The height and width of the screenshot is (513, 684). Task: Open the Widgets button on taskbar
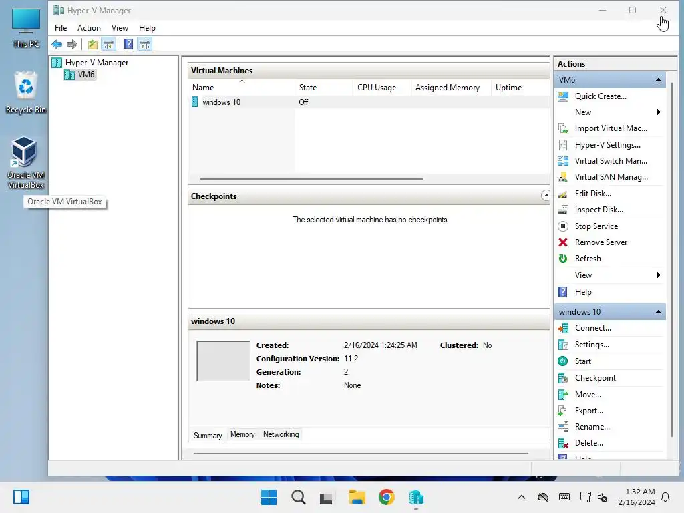click(x=21, y=497)
